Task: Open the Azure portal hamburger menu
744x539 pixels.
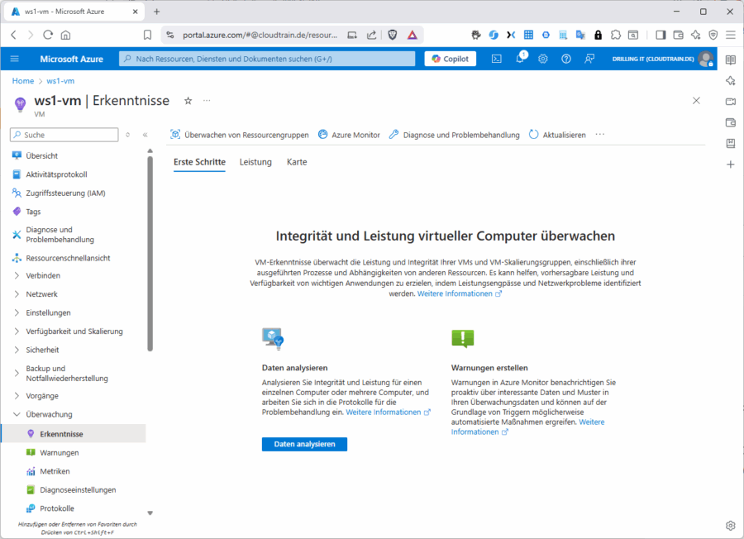Action: [15, 59]
